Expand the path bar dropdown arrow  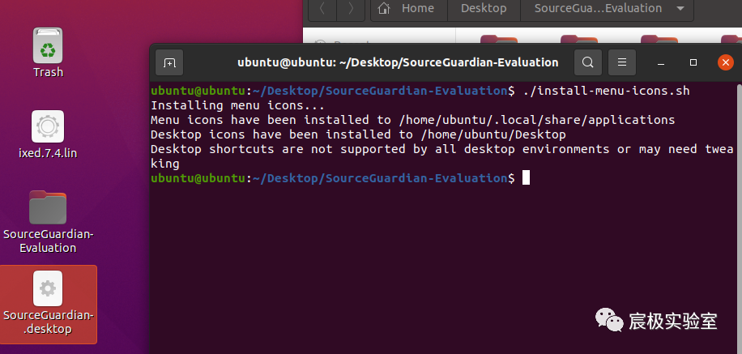click(680, 9)
